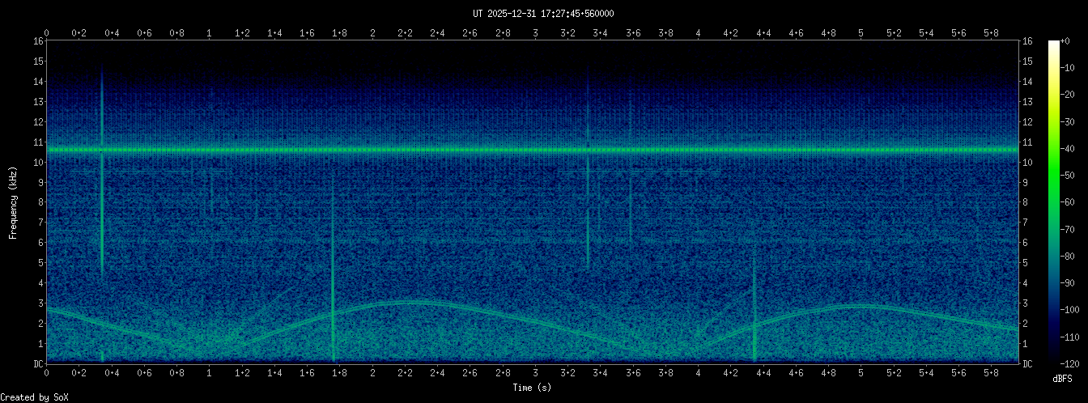Screen dimensions: 1088x403
Task: Click the 5 second tick on top time axis
Action: (861, 32)
